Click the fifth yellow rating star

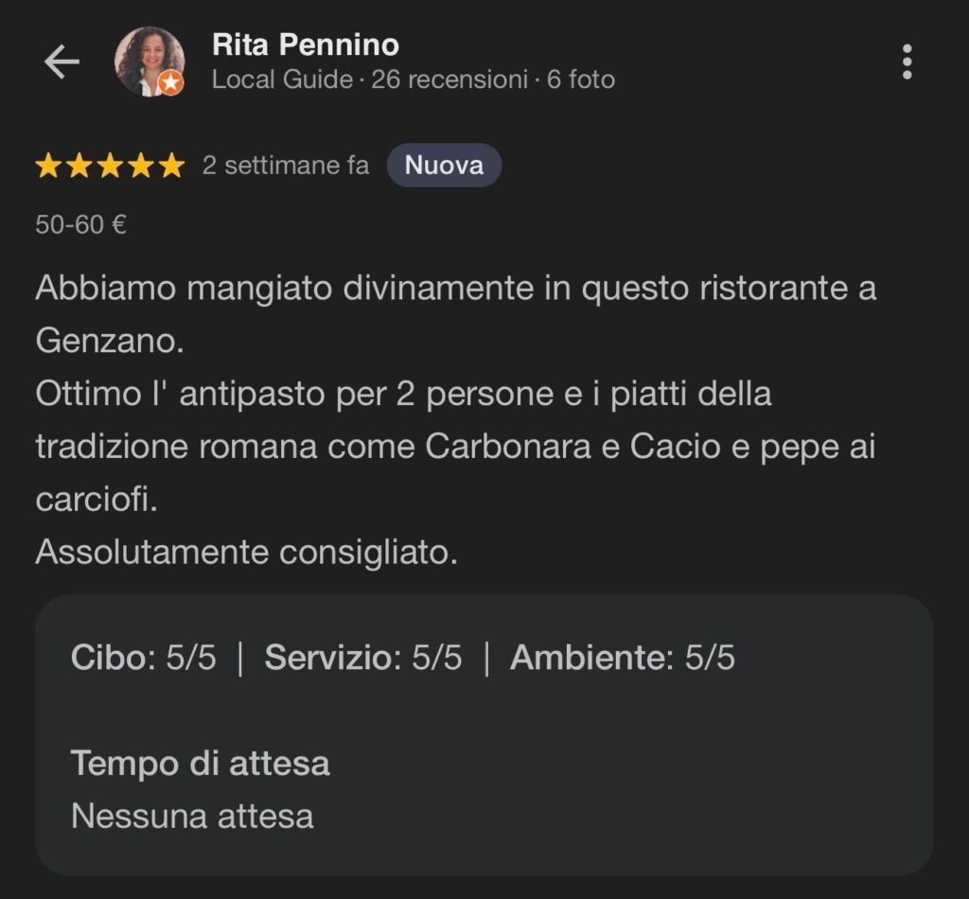pyautogui.click(x=171, y=167)
